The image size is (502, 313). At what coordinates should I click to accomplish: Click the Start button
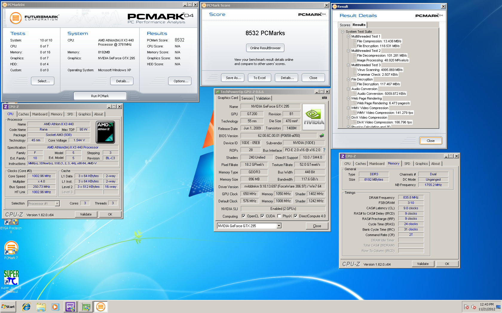point(8,307)
